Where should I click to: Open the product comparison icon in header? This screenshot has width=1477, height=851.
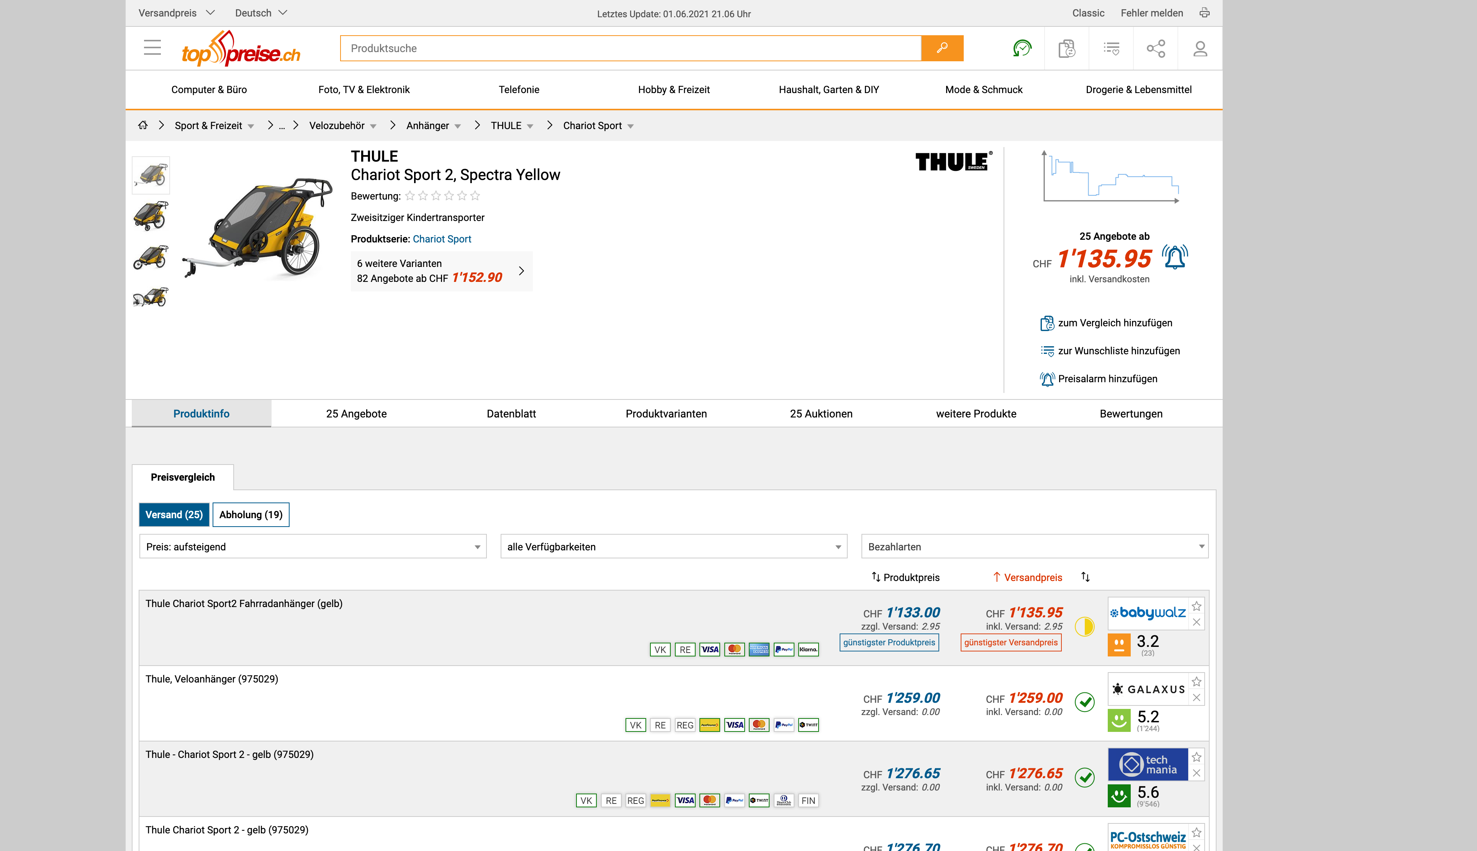1067,48
